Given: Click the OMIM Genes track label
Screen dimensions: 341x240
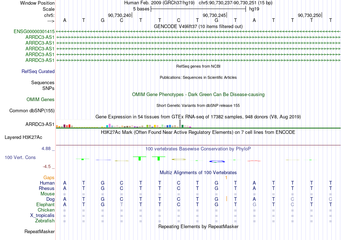Looking at the screenshot, I should (x=41, y=100).
